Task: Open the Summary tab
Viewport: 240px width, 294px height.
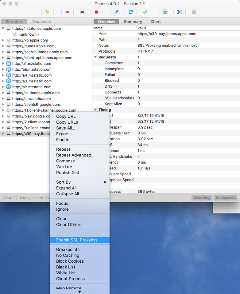Action: point(133,22)
